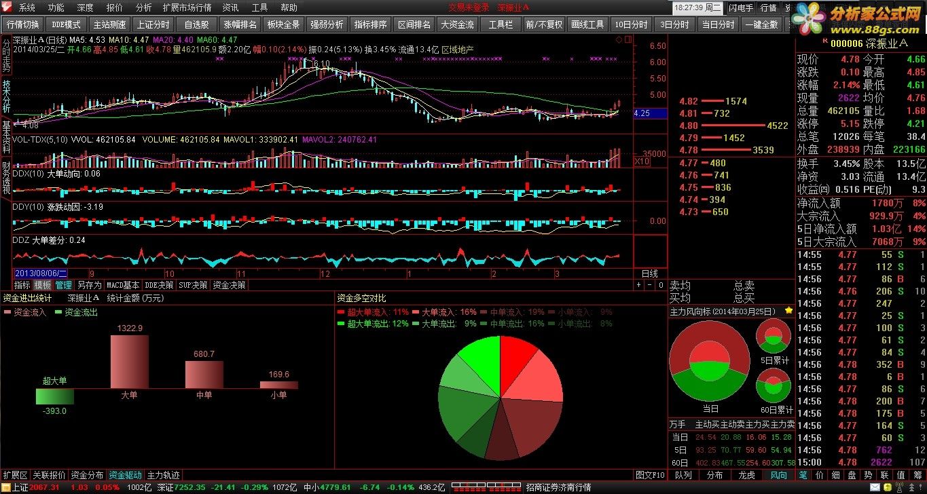Click 一键全撤 button
This screenshot has width=927, height=494.
762,24
